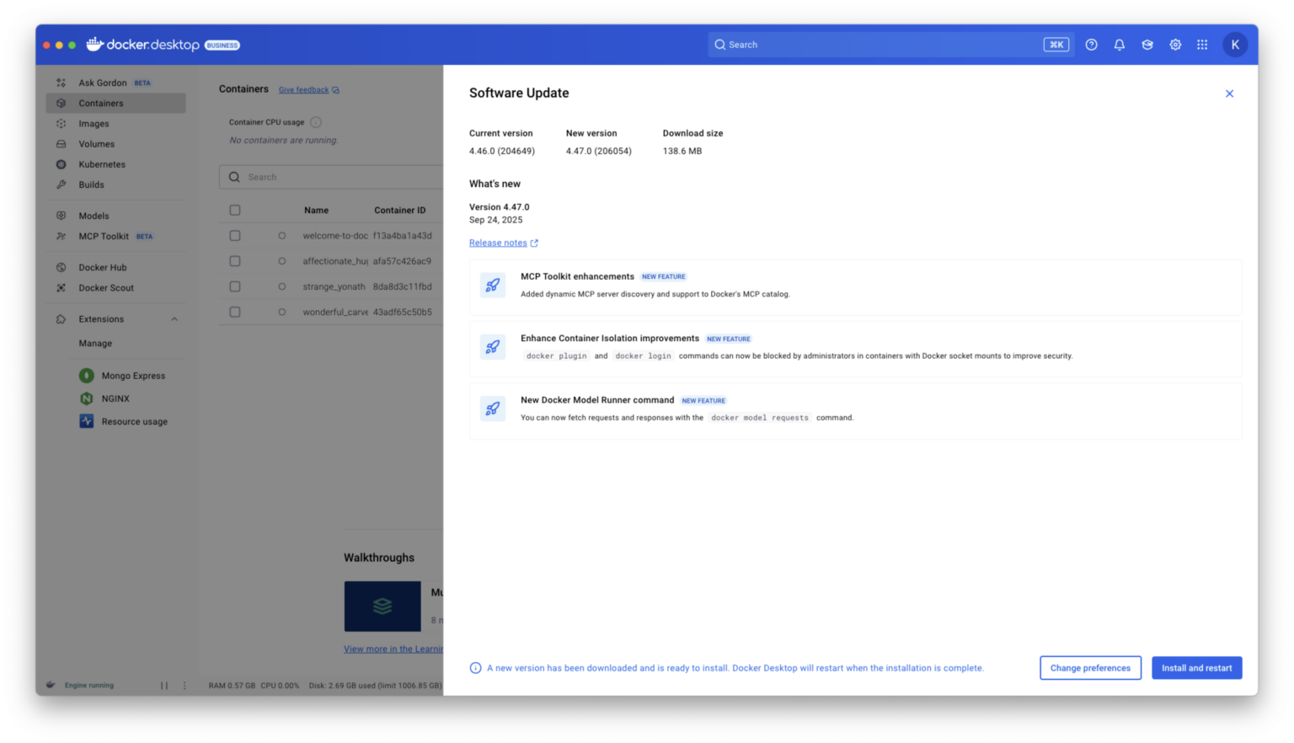The image size is (1294, 743).
Task: Click the notifications bell in the header
Action: (x=1119, y=44)
